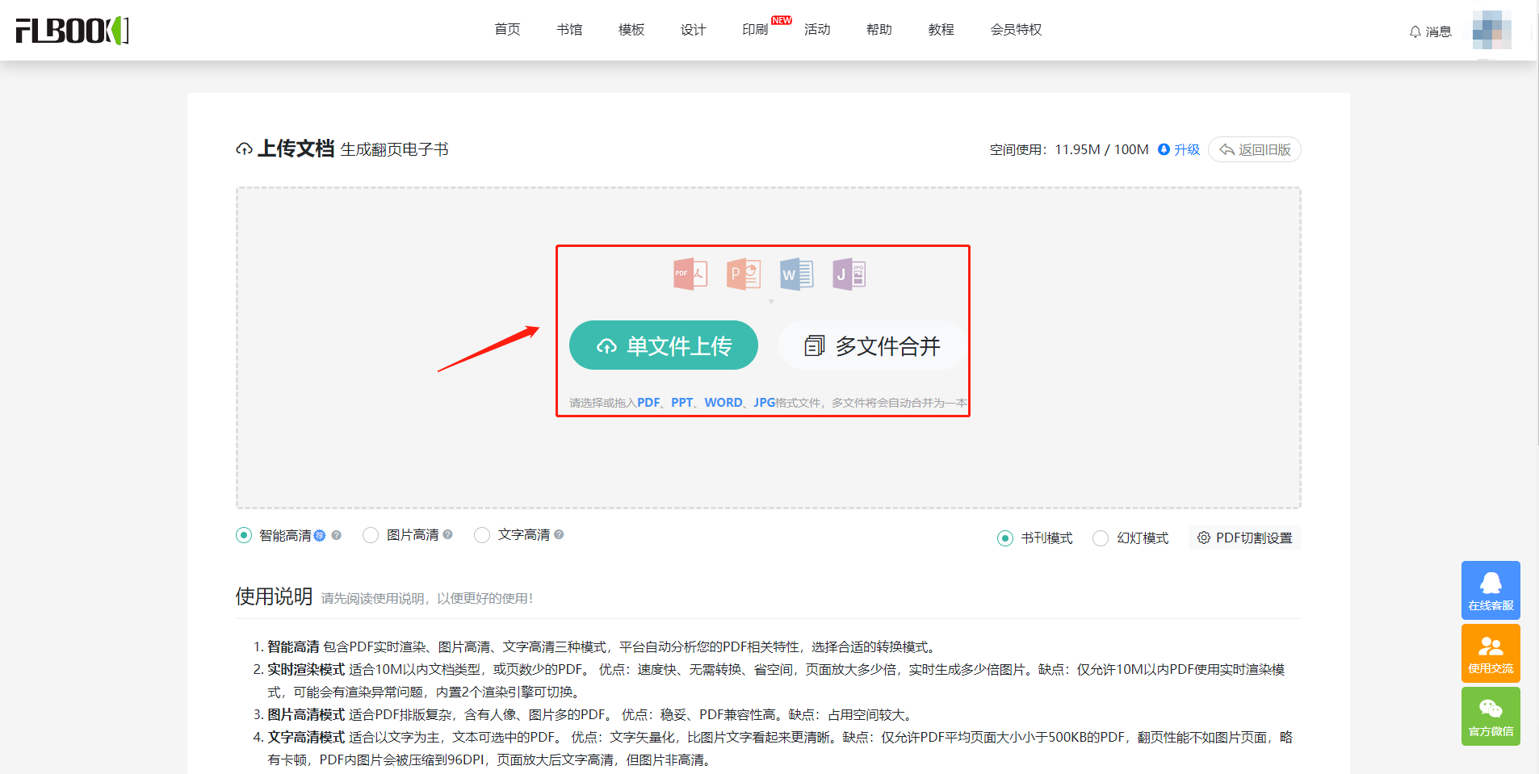
Task: Click the 文字高清模式 instruction text
Action: click(x=306, y=737)
